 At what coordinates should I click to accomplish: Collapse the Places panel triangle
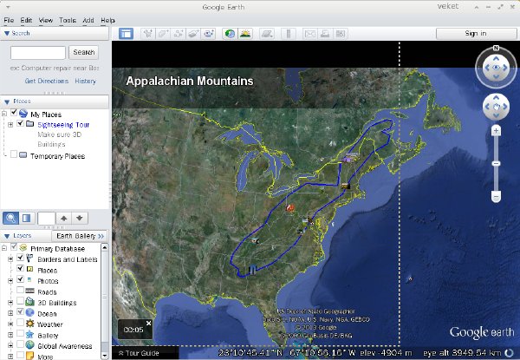(x=7, y=101)
